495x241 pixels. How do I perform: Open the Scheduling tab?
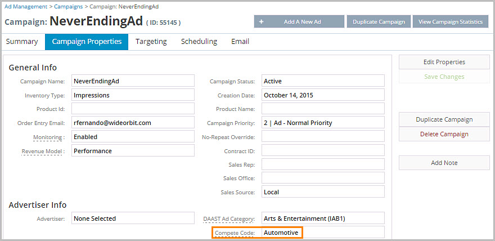(x=199, y=42)
